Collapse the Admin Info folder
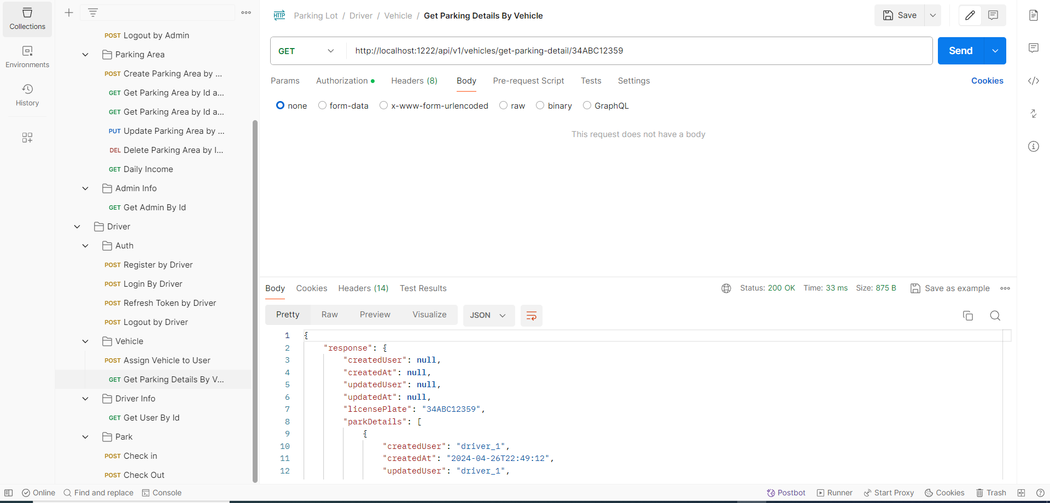The height and width of the screenshot is (503, 1050). [x=85, y=188]
